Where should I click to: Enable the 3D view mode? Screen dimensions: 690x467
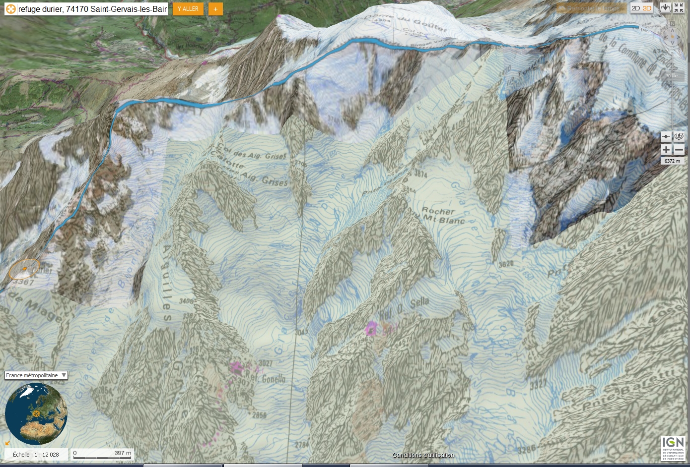tap(647, 8)
